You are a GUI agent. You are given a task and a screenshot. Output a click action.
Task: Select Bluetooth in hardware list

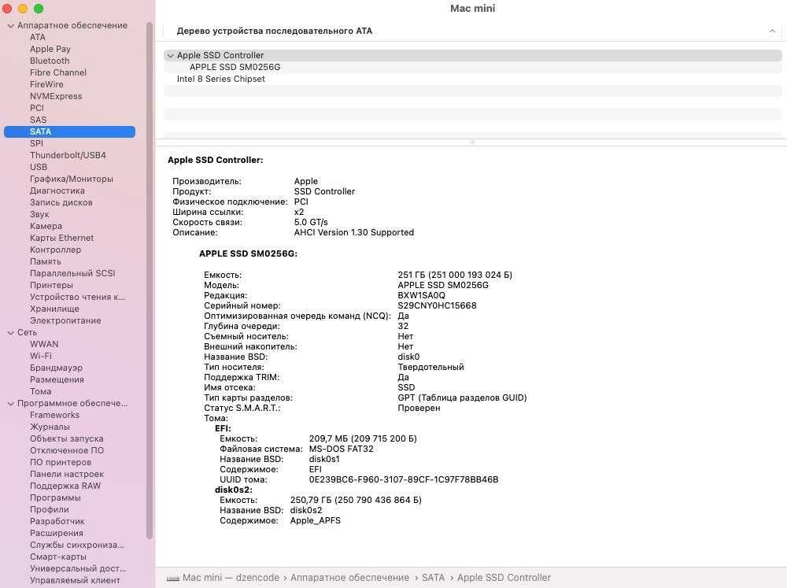pos(50,61)
